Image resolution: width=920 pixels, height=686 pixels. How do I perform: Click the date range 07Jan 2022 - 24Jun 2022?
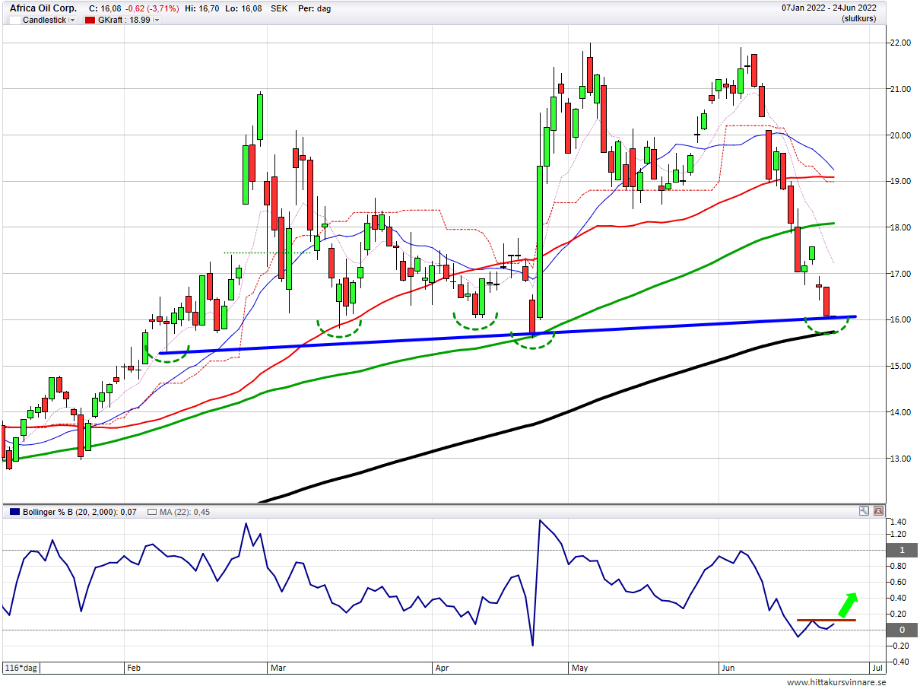click(829, 8)
